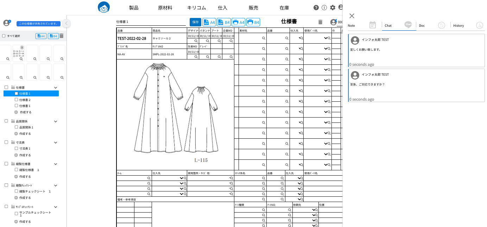Click 作成する under 寸法表
This screenshot has height=227, width=487.
click(x=25, y=155)
